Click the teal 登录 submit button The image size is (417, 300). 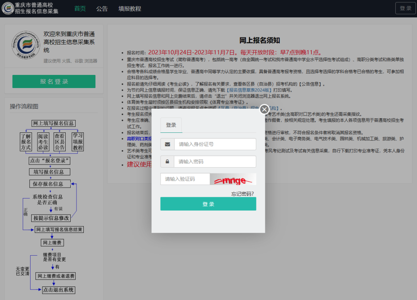tap(208, 204)
